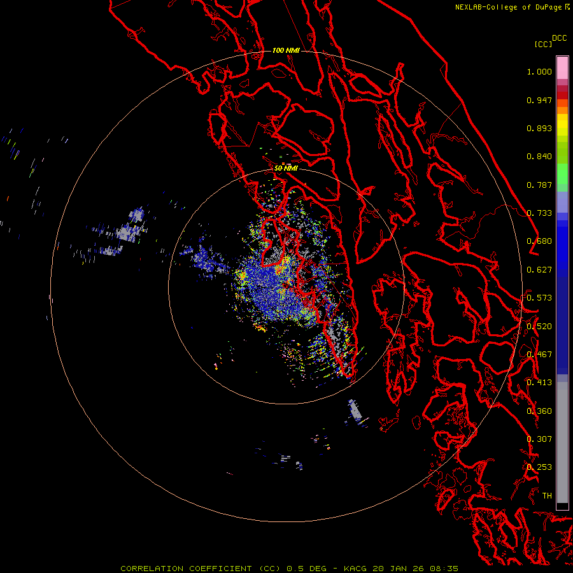Click the gray lower segment of the color bar
Image resolution: width=573 pixels, height=573 pixels.
tap(562, 442)
